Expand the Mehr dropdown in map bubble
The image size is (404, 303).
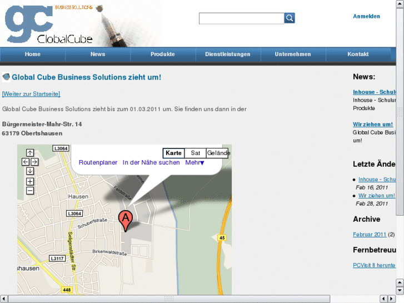194,163
